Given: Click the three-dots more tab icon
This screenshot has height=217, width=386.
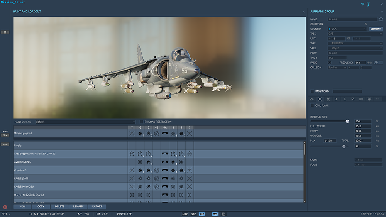Looking at the screenshot, I should click(x=378, y=99).
